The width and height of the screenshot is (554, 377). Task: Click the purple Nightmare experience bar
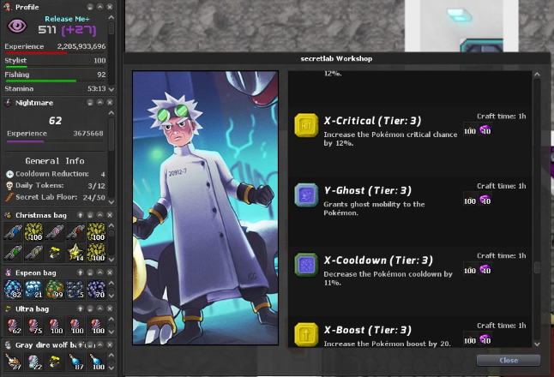pyautogui.click(x=55, y=141)
